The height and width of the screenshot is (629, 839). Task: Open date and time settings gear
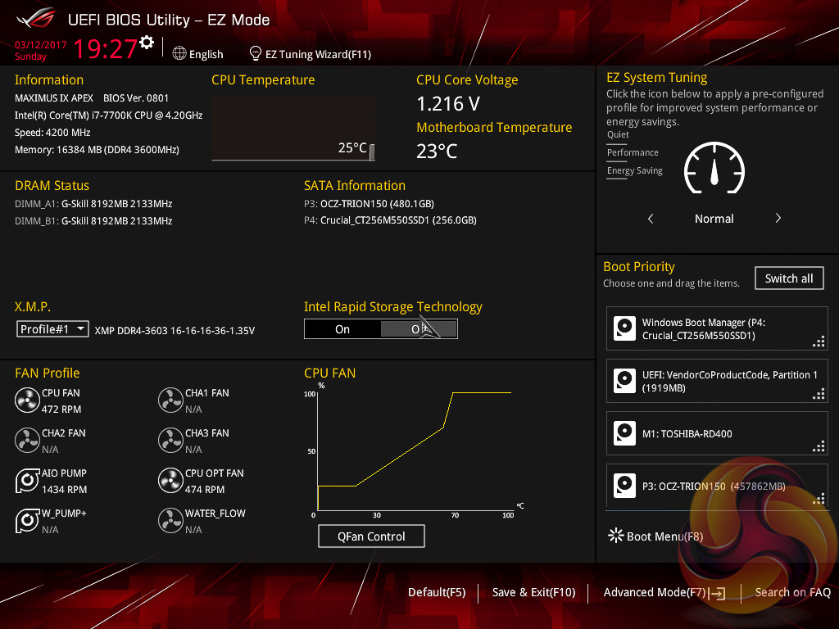[147, 43]
